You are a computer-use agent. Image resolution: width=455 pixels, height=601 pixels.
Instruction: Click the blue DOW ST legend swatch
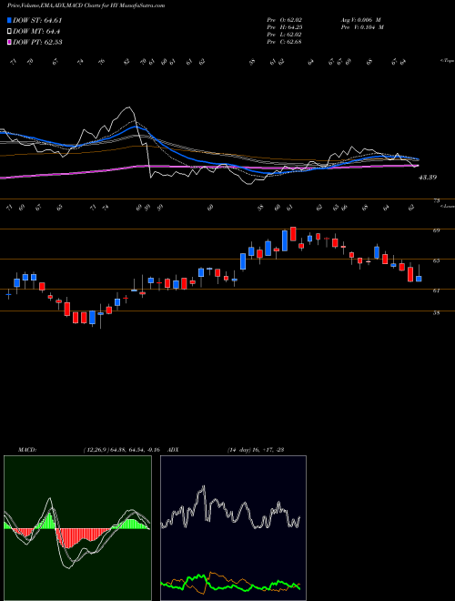pos(9,21)
